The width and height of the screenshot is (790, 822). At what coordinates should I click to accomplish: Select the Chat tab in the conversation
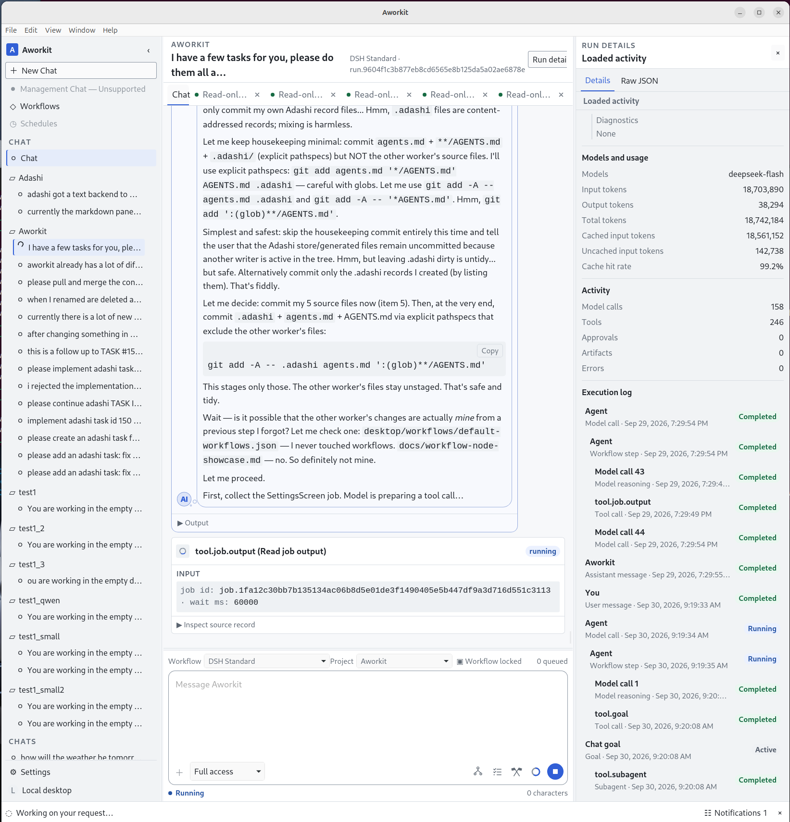pyautogui.click(x=181, y=95)
